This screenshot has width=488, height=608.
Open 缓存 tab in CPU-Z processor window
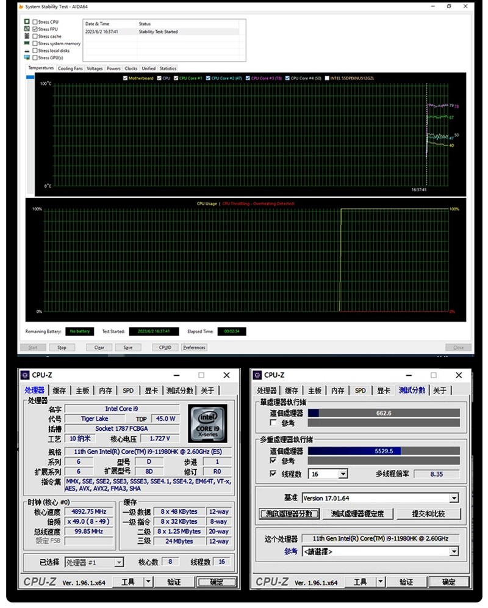(x=59, y=390)
